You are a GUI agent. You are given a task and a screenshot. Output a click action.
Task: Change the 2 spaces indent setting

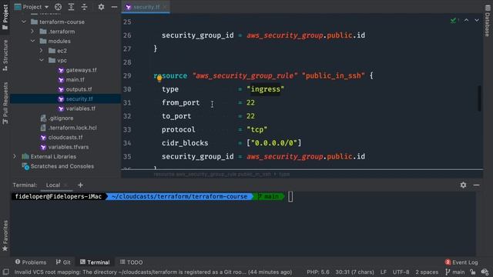(427, 272)
